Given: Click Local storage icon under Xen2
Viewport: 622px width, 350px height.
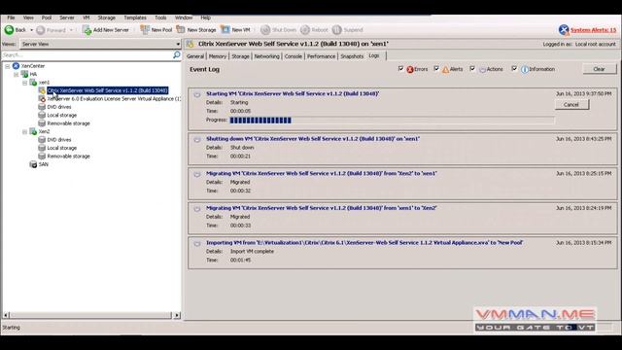Looking at the screenshot, I should [x=42, y=148].
